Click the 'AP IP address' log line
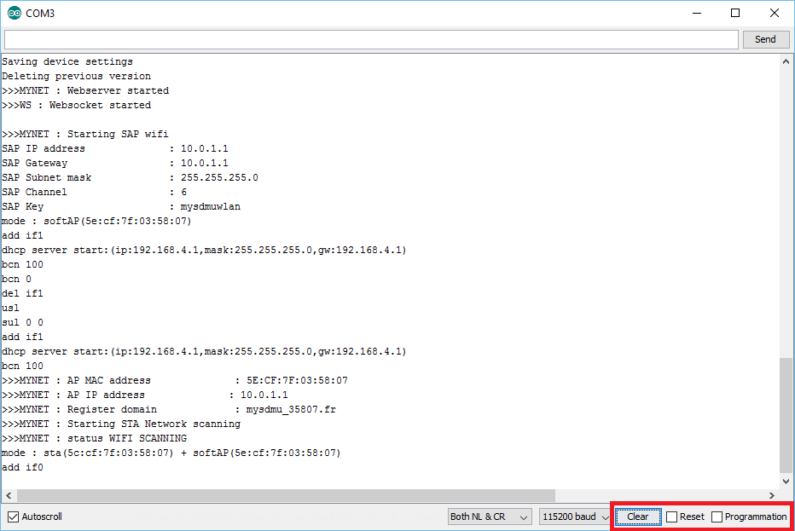 click(x=145, y=395)
